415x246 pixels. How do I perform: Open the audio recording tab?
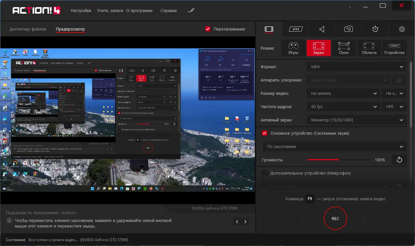coord(322,29)
